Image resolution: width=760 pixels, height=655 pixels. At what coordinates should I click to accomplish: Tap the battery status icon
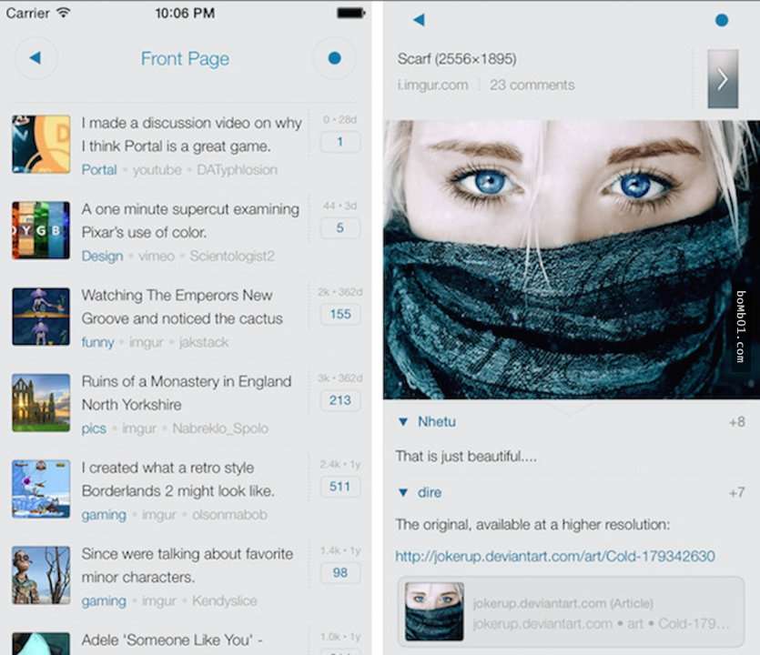[351, 13]
